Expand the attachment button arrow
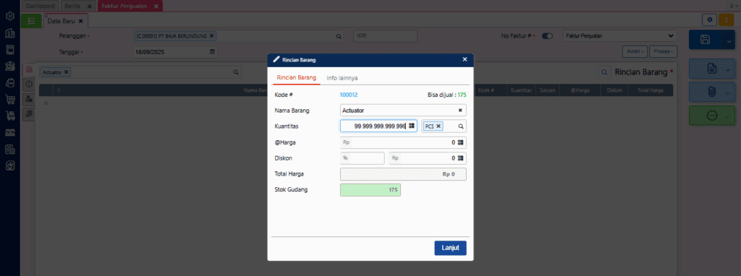This screenshot has height=276, width=741. [x=728, y=93]
